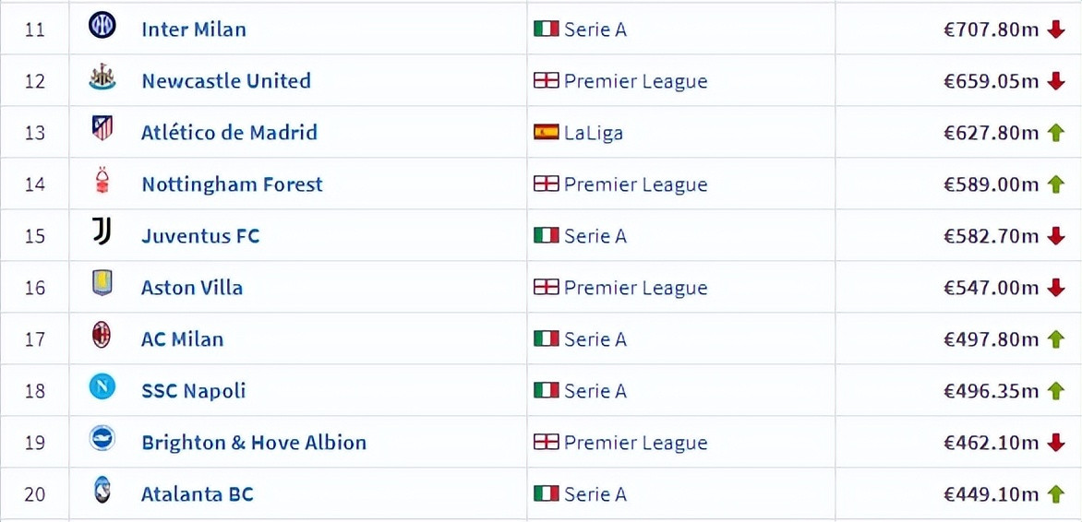Open the Juventus FC club link
Image resolution: width=1082 pixels, height=522 pixels.
pyautogui.click(x=200, y=236)
